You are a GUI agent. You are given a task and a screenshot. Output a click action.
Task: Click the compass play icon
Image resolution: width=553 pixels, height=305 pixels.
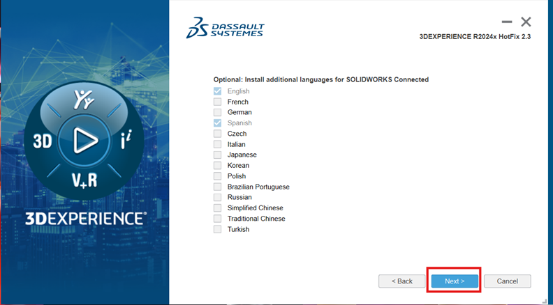tap(84, 141)
